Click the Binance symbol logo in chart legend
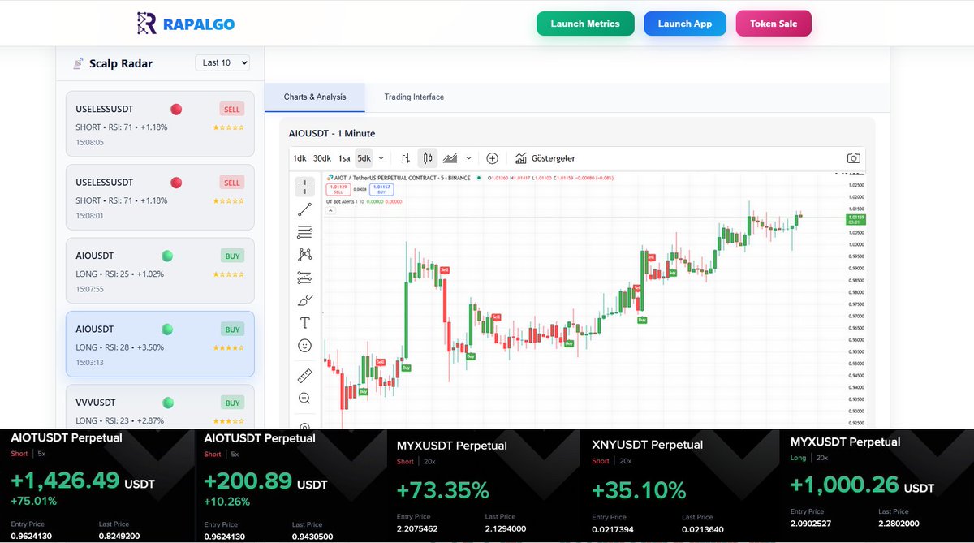 tap(329, 177)
